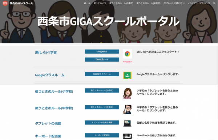
Task: Click the 使うときのルール(中学校) heading text
Action: click(x=54, y=108)
